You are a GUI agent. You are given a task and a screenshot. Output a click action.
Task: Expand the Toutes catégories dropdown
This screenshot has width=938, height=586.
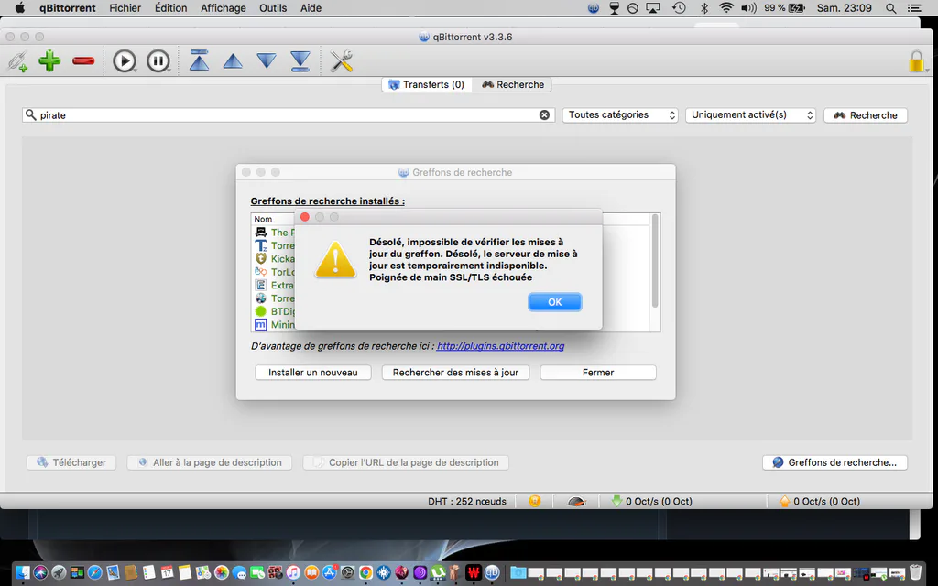(620, 114)
